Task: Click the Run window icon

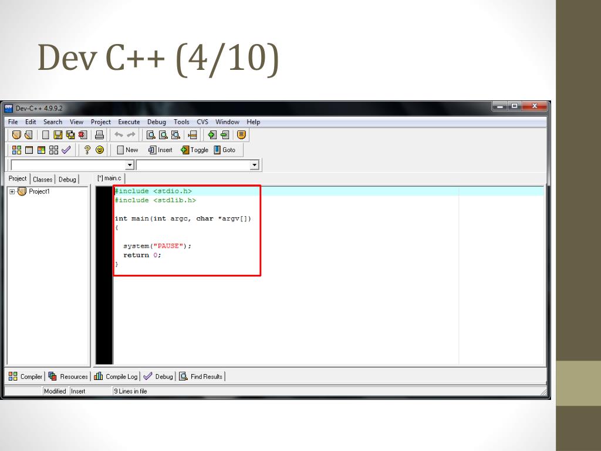Action: (29, 150)
